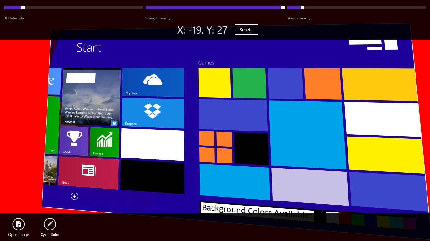Click the Skew Intensity slider handle

[x=302, y=8]
